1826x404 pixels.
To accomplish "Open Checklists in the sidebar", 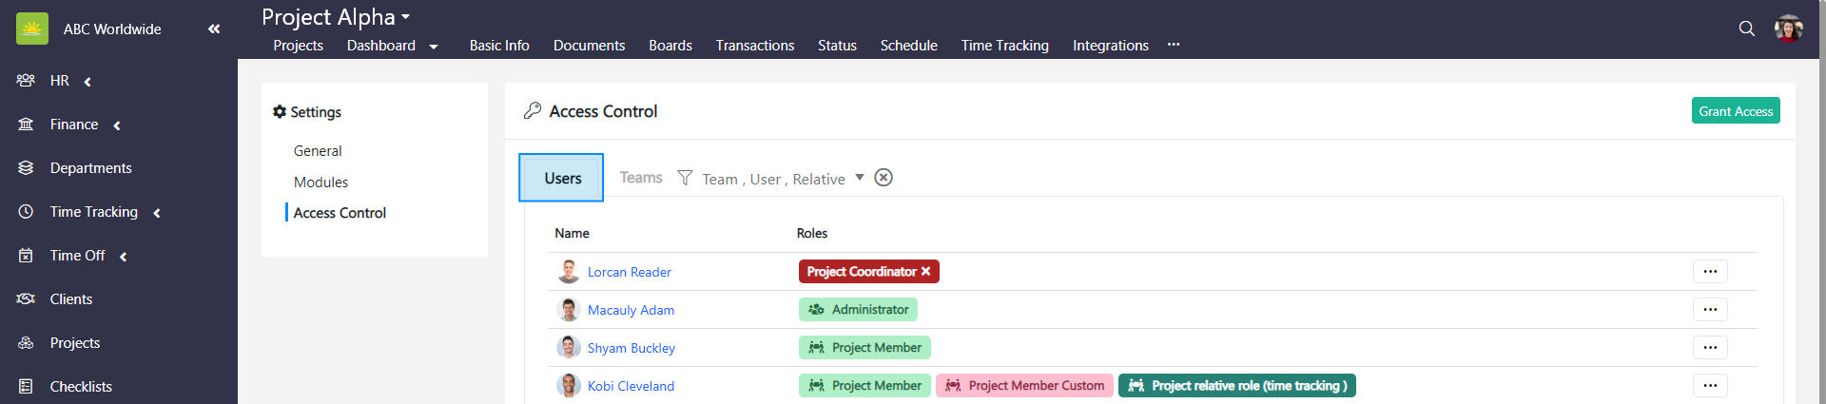I will pos(81,387).
